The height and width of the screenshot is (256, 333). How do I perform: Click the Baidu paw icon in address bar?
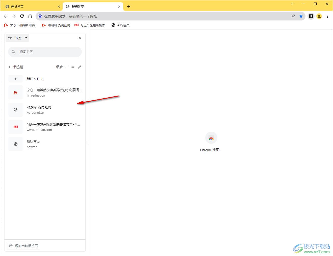tap(40, 16)
